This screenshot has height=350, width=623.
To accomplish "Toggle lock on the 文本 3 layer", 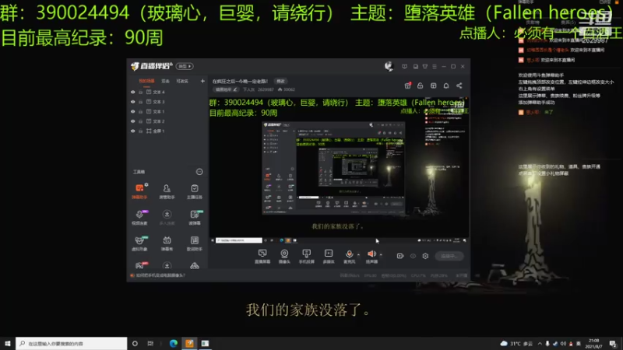I will (141, 102).
